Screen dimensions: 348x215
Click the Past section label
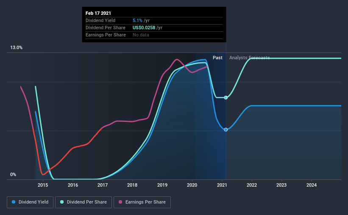217,58
